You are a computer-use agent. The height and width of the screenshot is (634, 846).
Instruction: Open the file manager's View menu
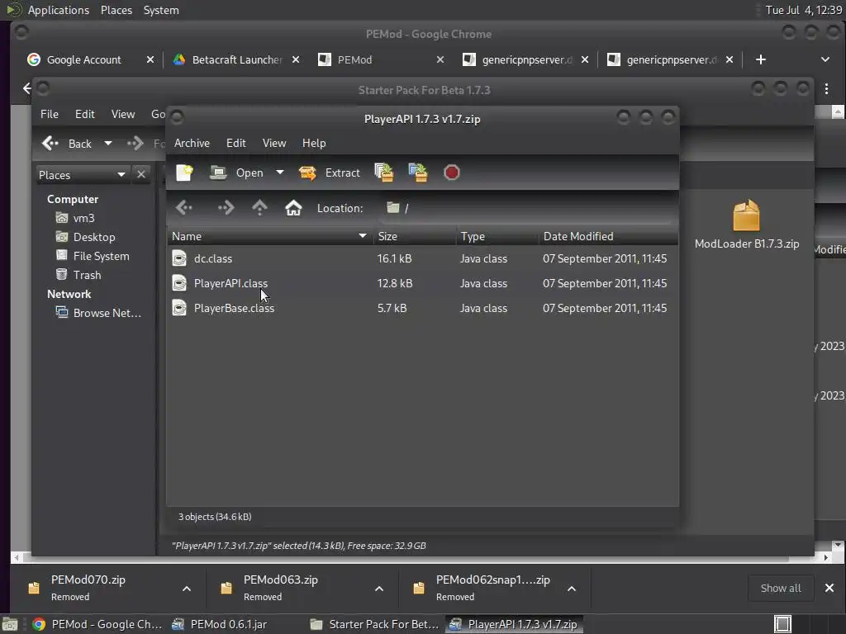click(123, 114)
